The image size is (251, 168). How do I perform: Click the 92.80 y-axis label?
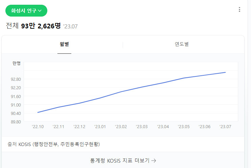(16, 79)
